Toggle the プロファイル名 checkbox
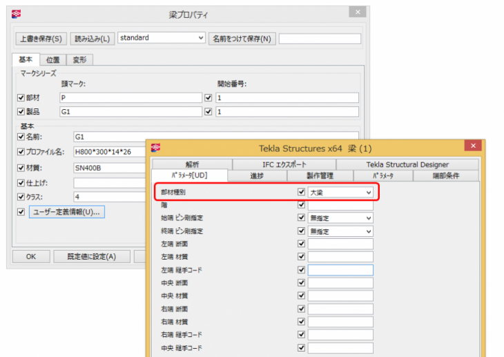The width and height of the screenshot is (504, 357). [x=21, y=151]
